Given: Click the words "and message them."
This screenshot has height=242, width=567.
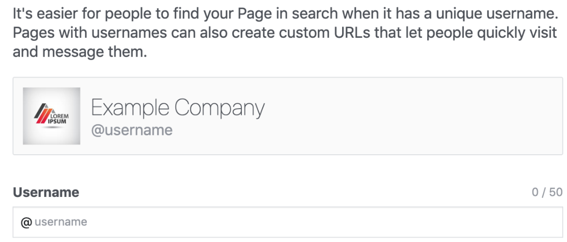Looking at the screenshot, I should point(79,52).
